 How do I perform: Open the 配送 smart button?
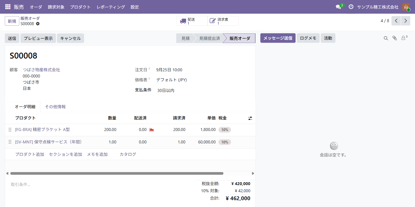coord(192,21)
